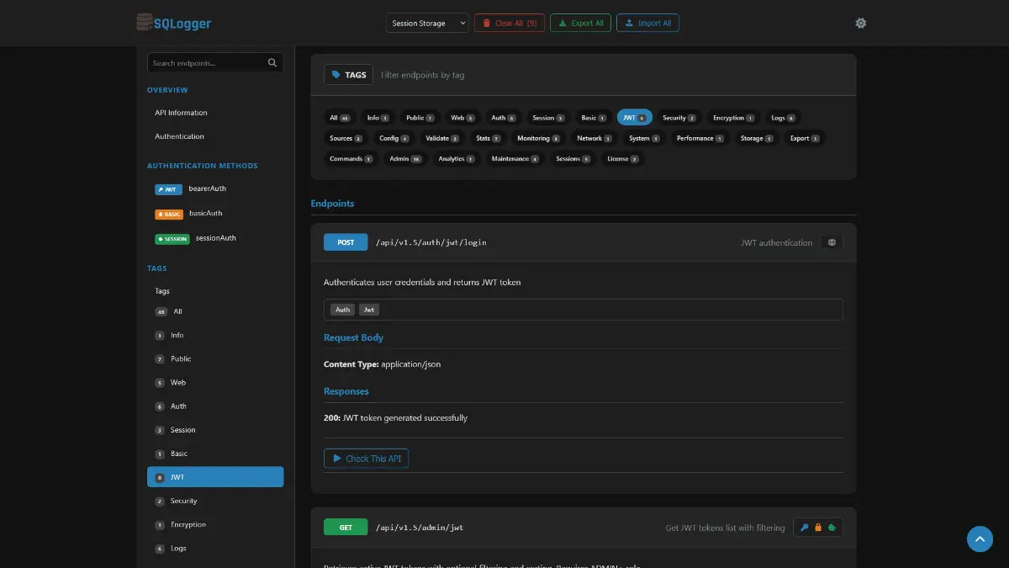Select the Maintenance tag chip
Image resolution: width=1009 pixels, height=568 pixels.
point(515,158)
